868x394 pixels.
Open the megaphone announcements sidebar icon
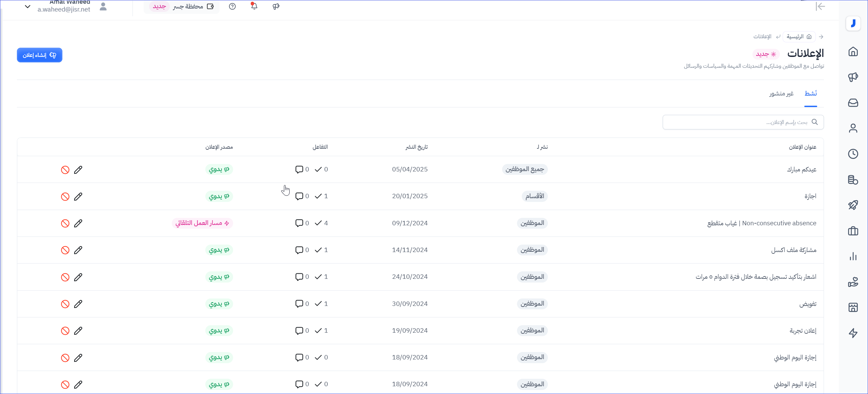pyautogui.click(x=853, y=77)
